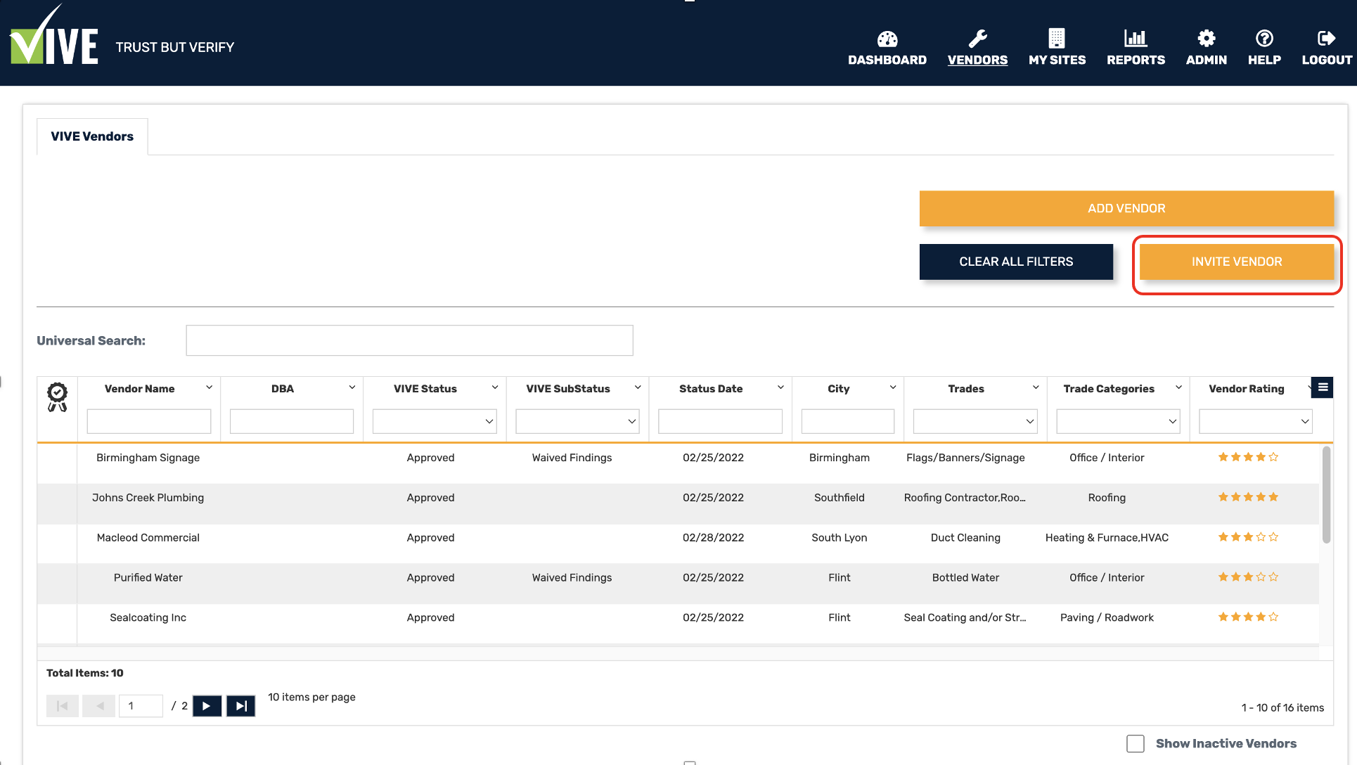Open City column header chevron
1357x765 pixels.
(x=892, y=388)
